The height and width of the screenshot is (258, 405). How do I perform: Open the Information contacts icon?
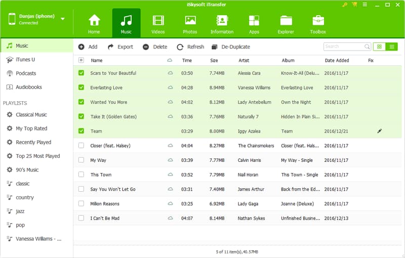coord(222,23)
